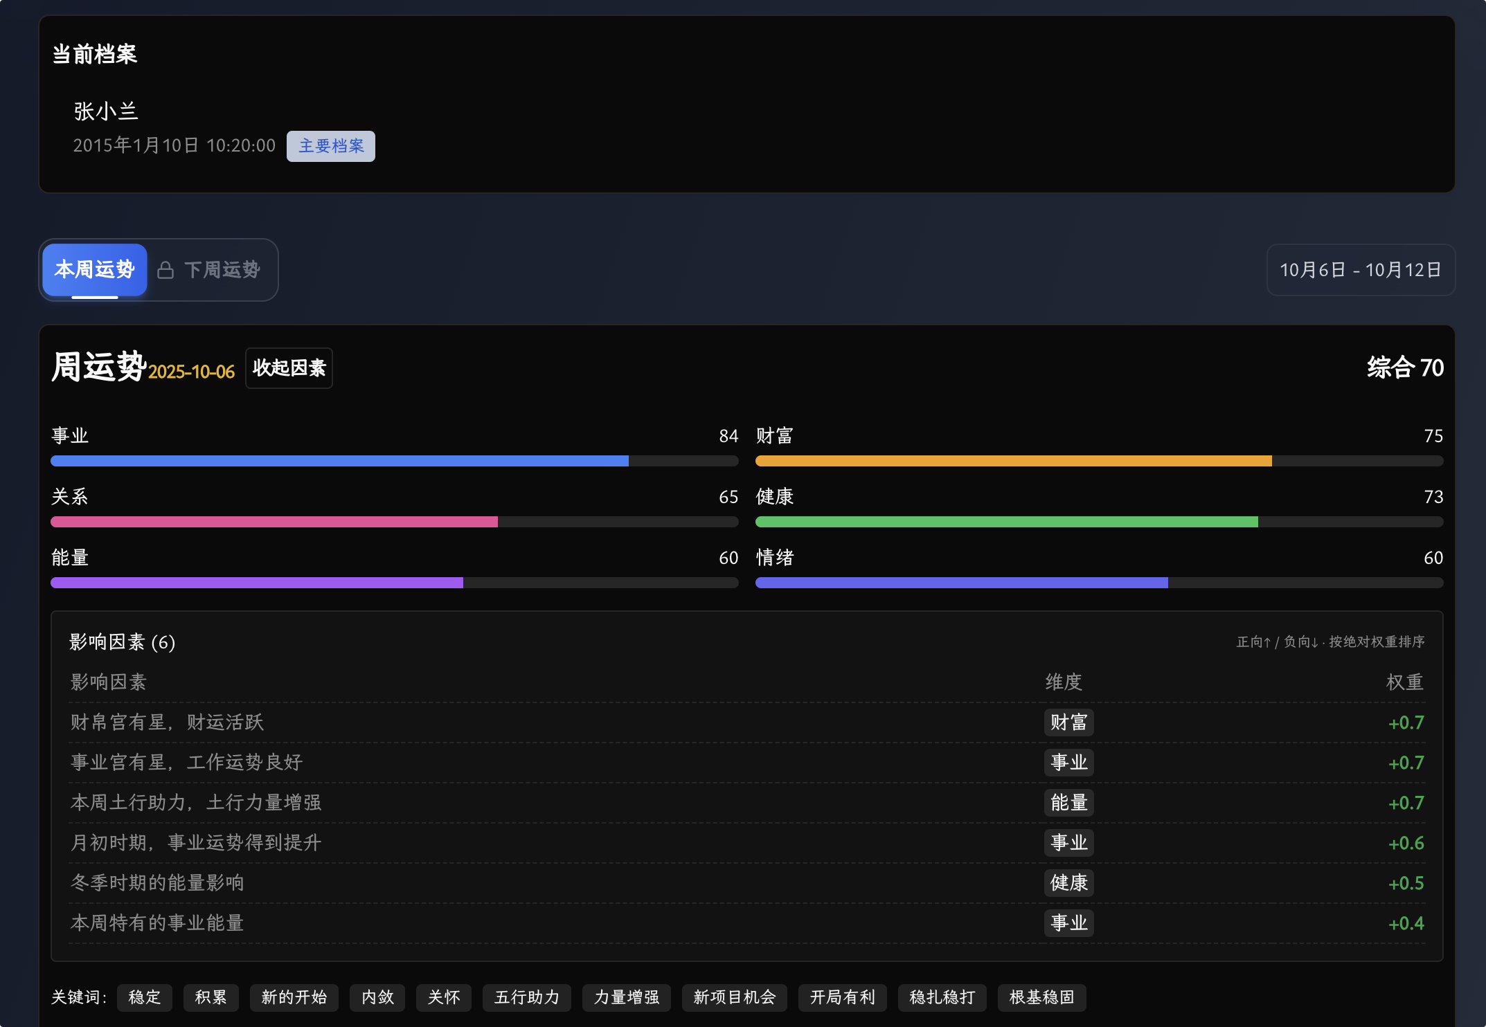
Task: Open date range 10月6日 - 10月12日
Action: point(1360,270)
